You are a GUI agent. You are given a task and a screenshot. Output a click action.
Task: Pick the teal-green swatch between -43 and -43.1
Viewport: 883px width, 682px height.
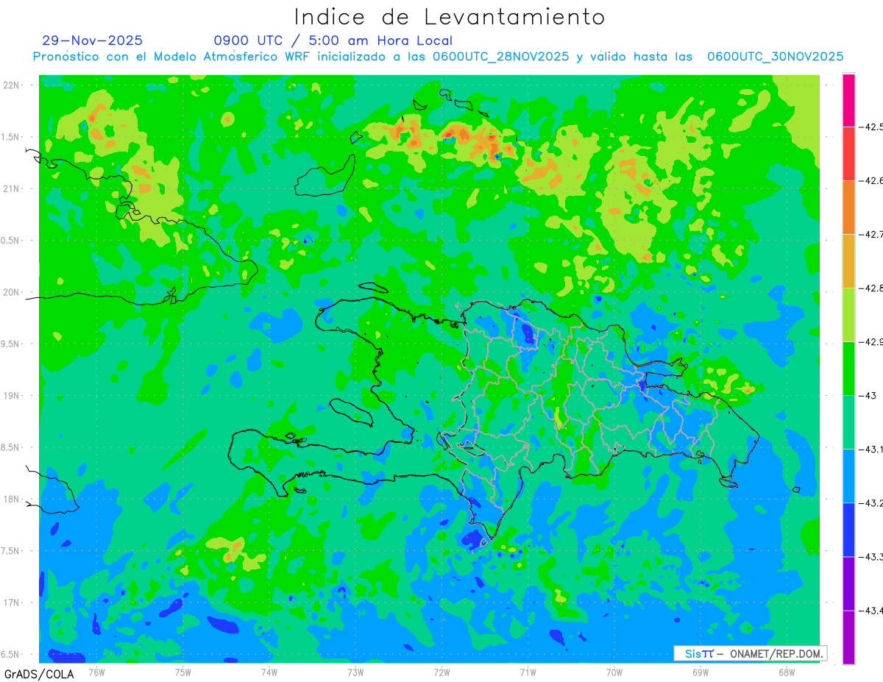tap(848, 422)
